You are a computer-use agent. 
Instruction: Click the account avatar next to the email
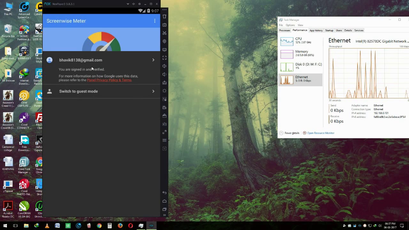click(x=50, y=60)
